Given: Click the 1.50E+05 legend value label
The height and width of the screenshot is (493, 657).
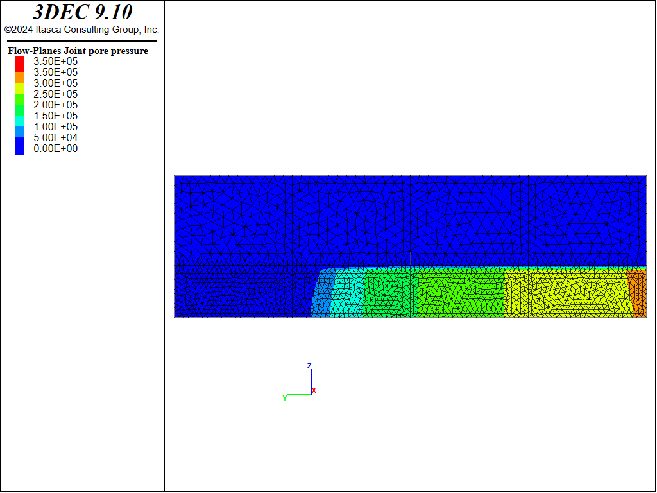Looking at the screenshot, I should 55,116.
